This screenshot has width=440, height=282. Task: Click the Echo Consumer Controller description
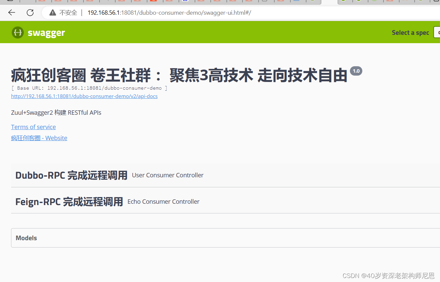pyautogui.click(x=163, y=202)
